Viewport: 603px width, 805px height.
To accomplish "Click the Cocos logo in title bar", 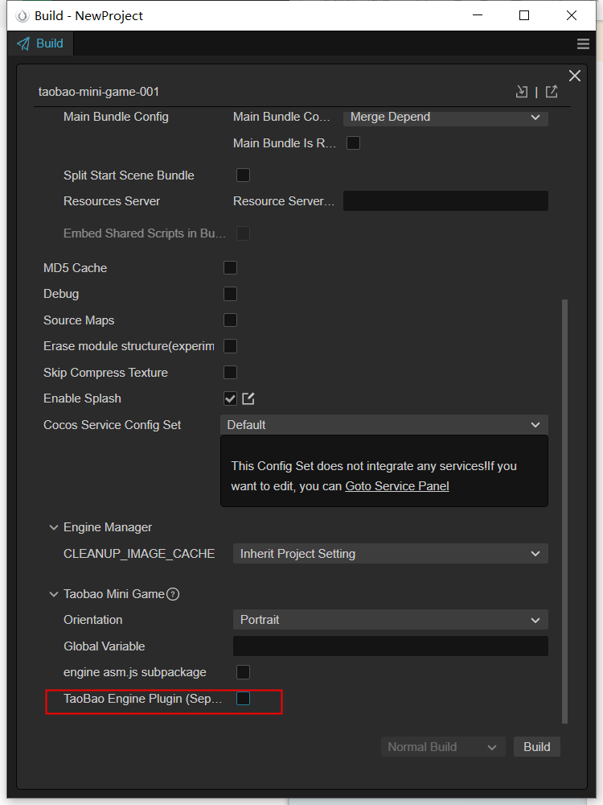I will (x=23, y=16).
